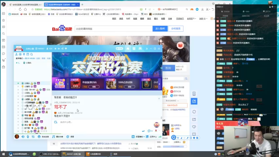Click the YY chat message input field
The height and width of the screenshot is (157, 279).
tap(105, 122)
